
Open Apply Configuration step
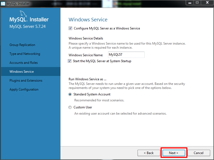point(24,89)
